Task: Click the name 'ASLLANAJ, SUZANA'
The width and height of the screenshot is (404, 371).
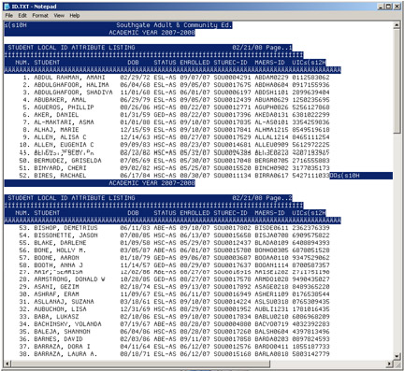Action: point(64,302)
